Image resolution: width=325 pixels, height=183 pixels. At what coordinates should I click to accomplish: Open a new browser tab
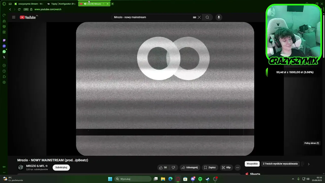[x=112, y=4]
